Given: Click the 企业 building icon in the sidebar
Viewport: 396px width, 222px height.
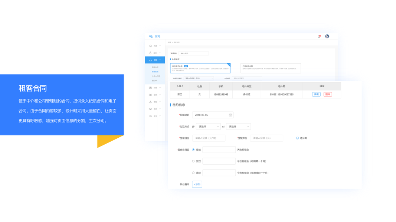Looking at the screenshot, I should click(151, 116).
